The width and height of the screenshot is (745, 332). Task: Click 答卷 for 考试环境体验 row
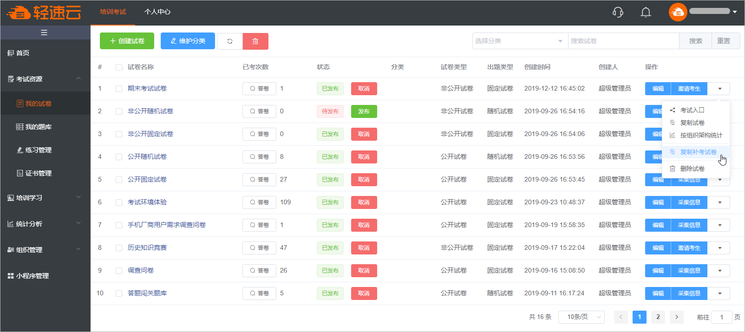259,202
